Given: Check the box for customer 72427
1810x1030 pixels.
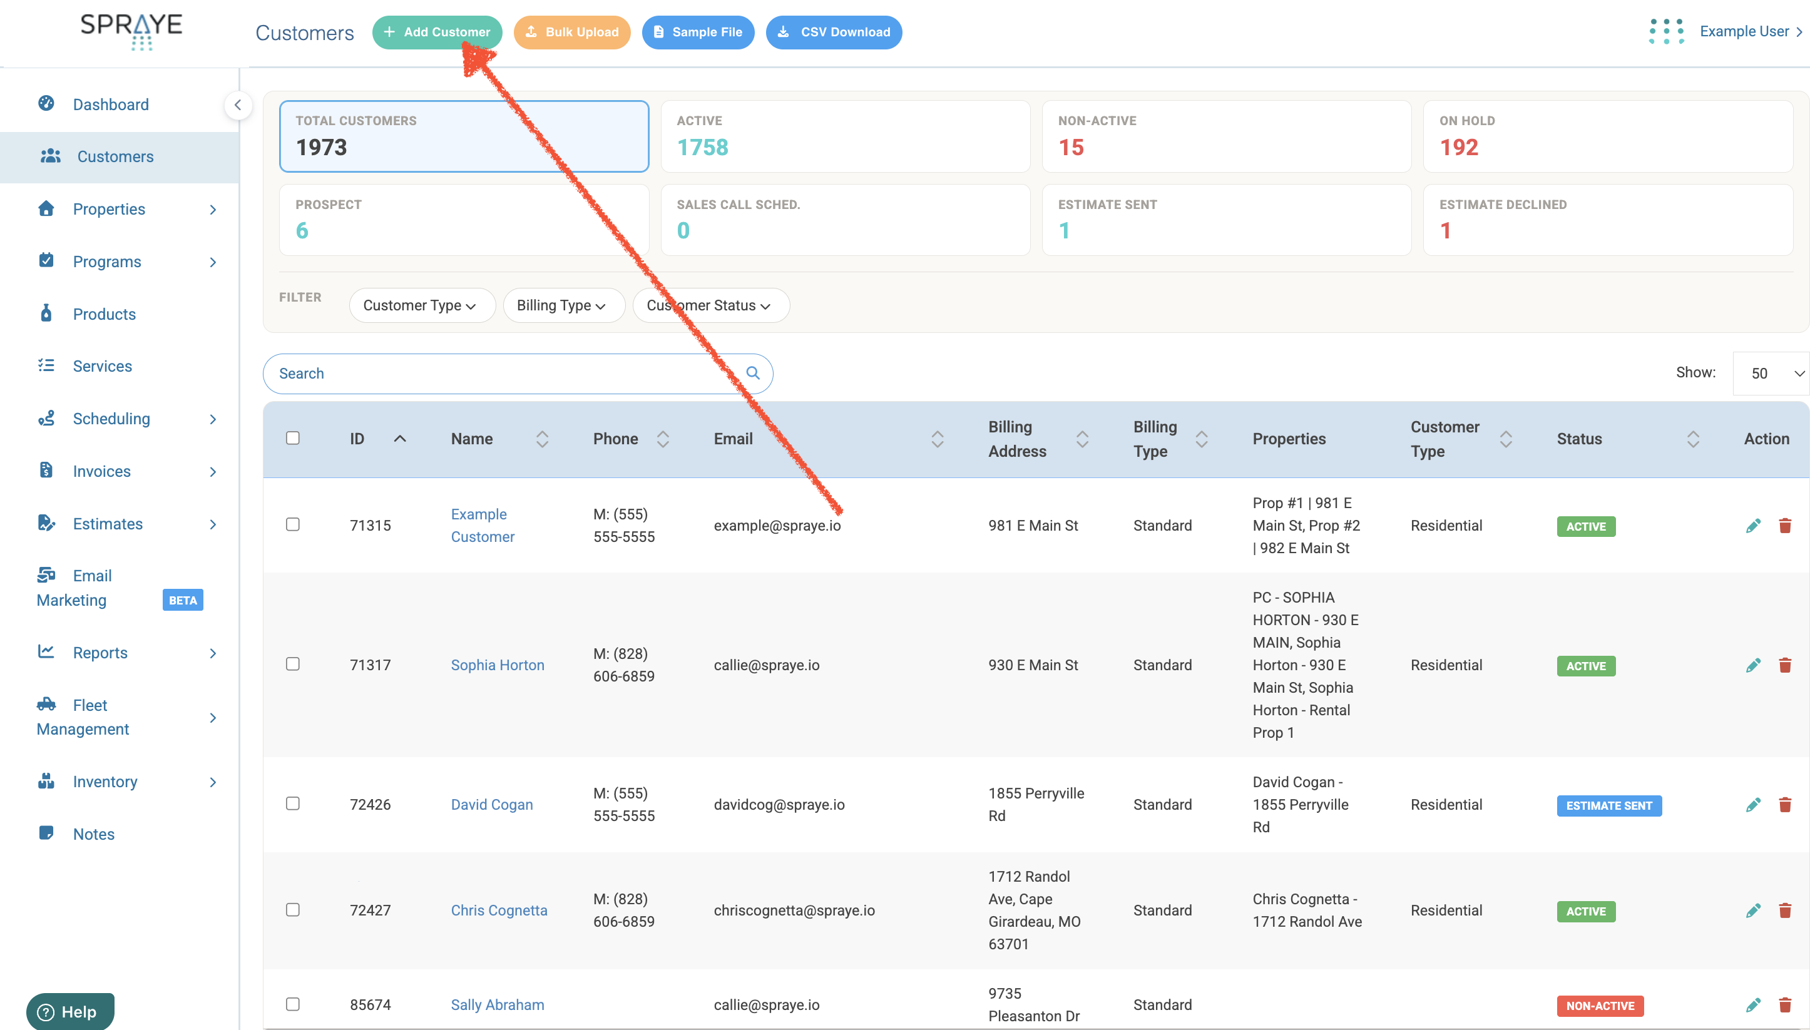Looking at the screenshot, I should click(292, 909).
